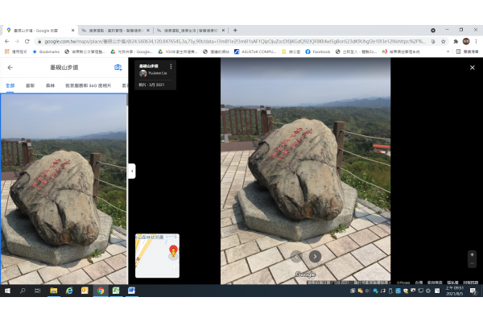Click the volume icon in system tray

[x=368, y=291]
